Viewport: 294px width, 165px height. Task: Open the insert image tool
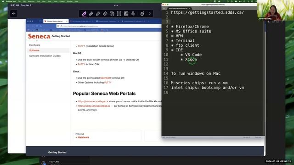point(126,13)
